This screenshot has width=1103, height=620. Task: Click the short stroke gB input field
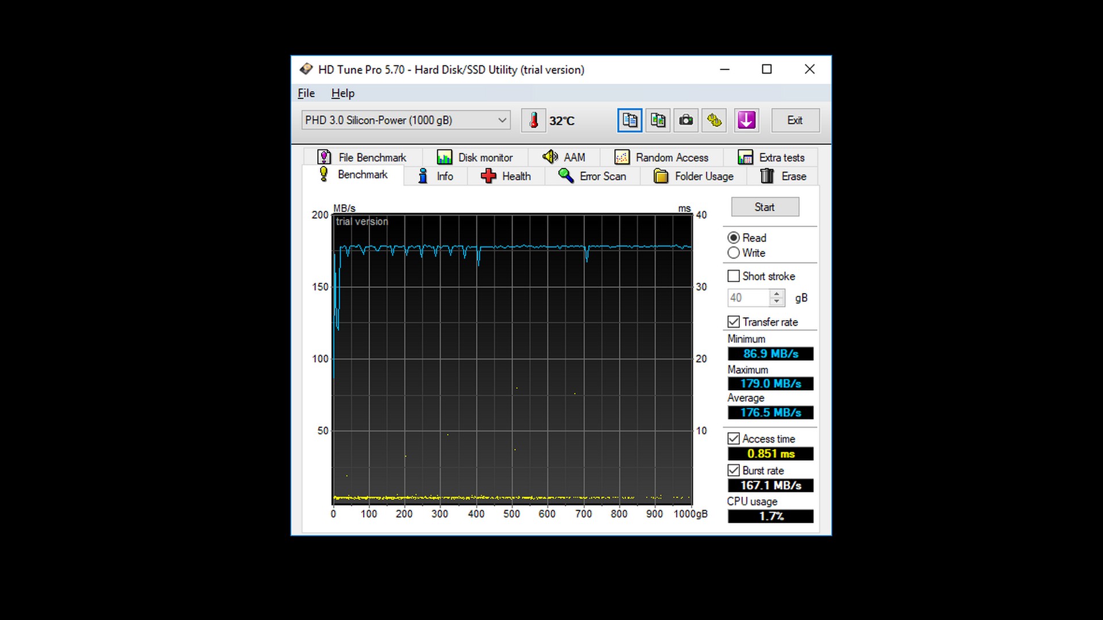(x=748, y=298)
